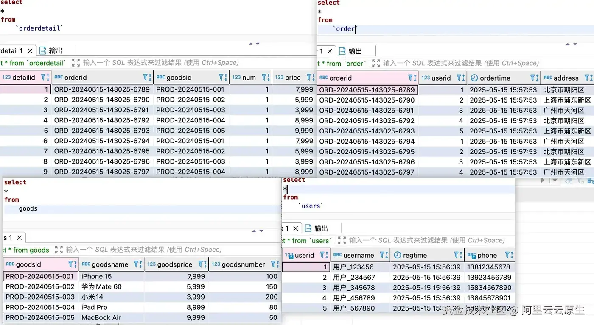Select the 'iPhone 15' goodsname cell
Viewport: 594px width, 325px height.
(111, 276)
